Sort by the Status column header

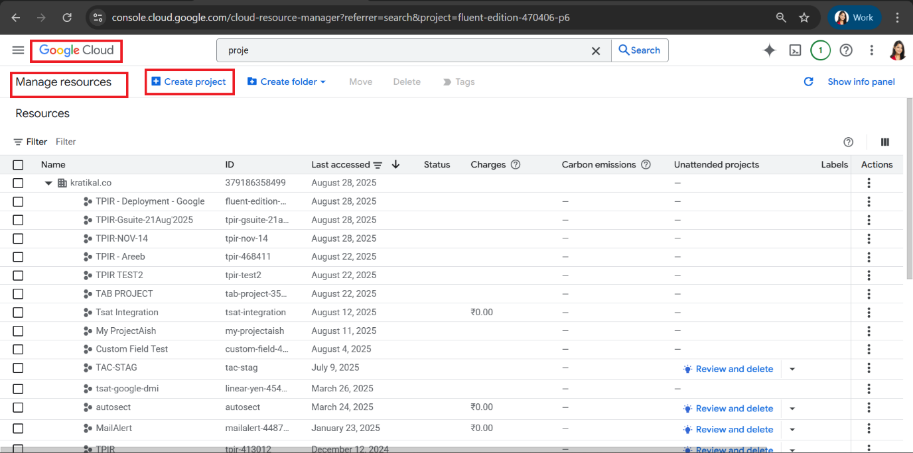click(437, 165)
